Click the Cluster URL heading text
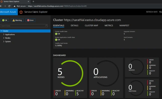This screenshot has height=99, width=162. [92, 20]
